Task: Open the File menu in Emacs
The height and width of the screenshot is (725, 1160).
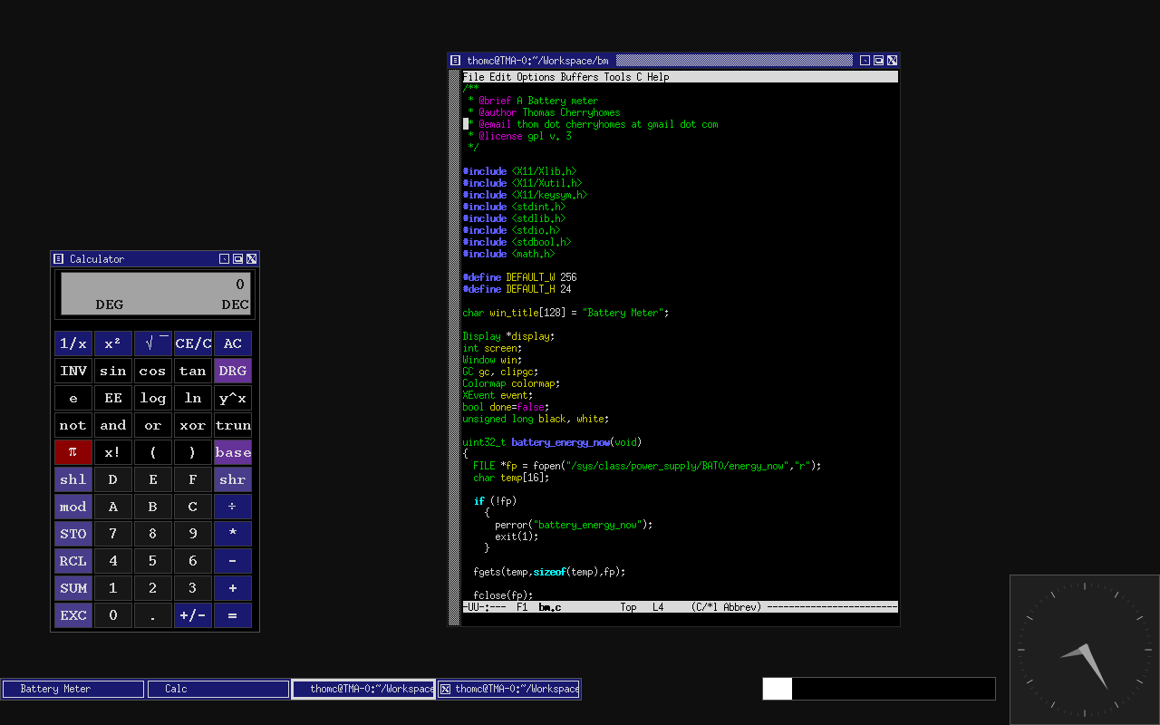Action: [x=474, y=77]
